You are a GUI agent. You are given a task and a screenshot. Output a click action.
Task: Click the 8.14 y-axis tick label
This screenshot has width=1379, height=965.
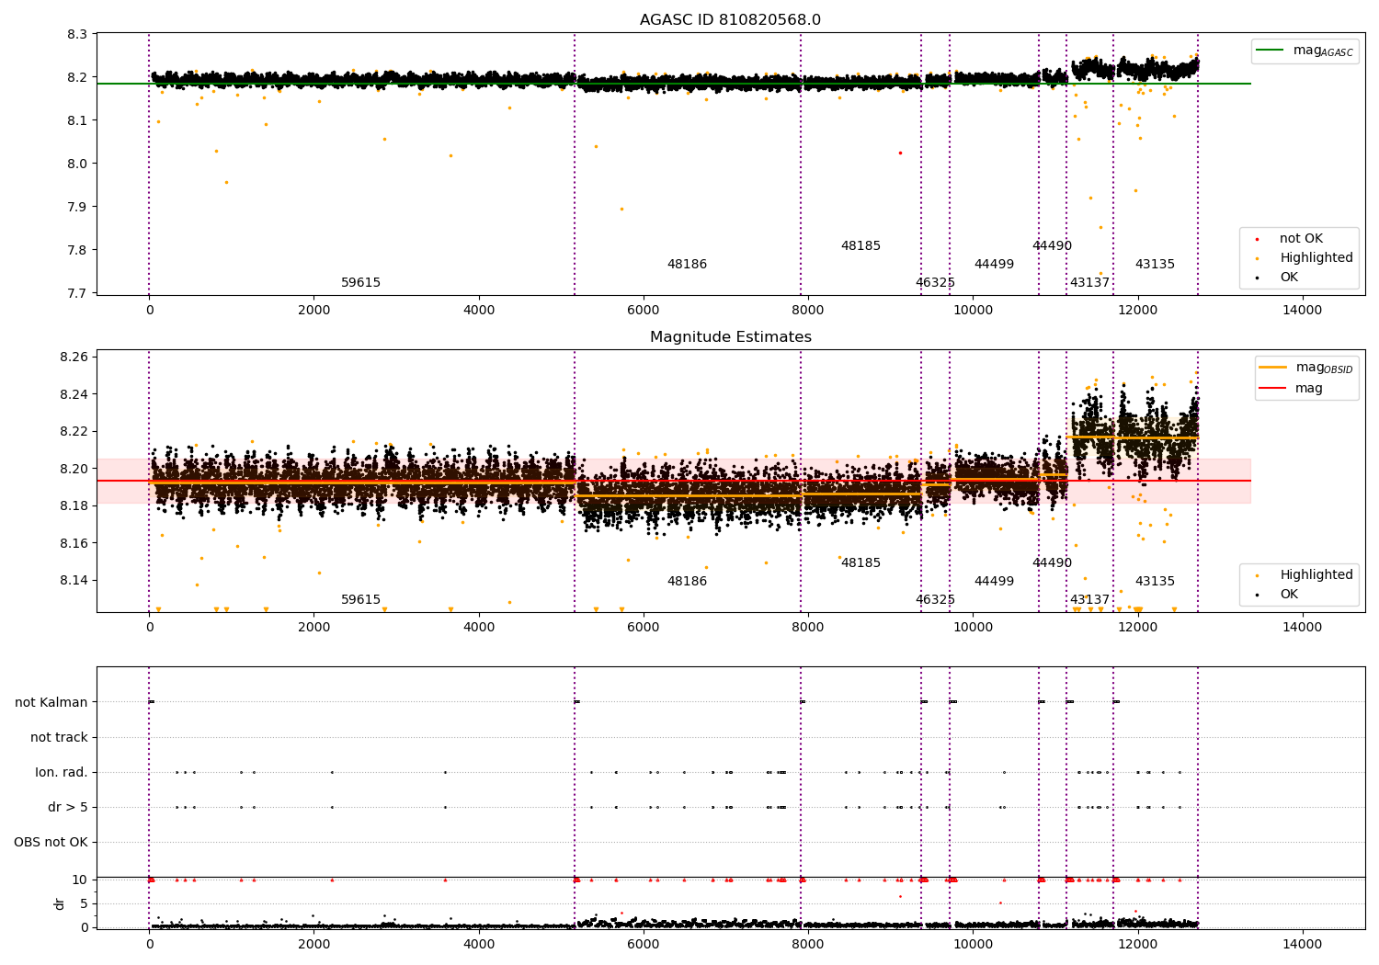[x=74, y=580]
